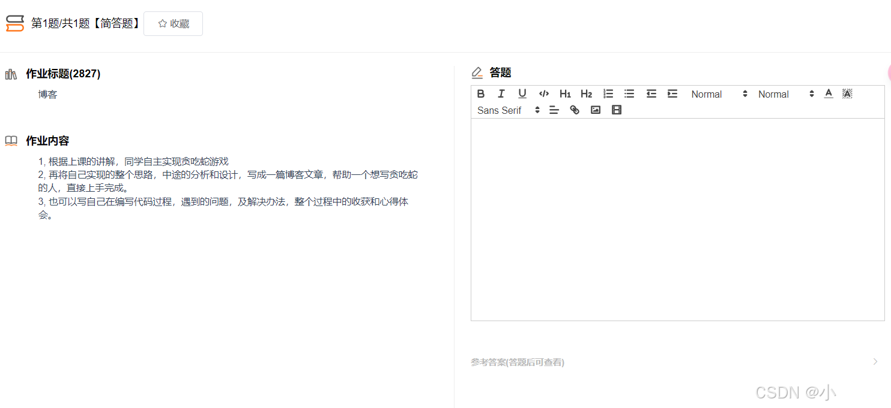The image size is (891, 408).
Task: Apply Heading 2 style (H2)
Action: (x=586, y=93)
